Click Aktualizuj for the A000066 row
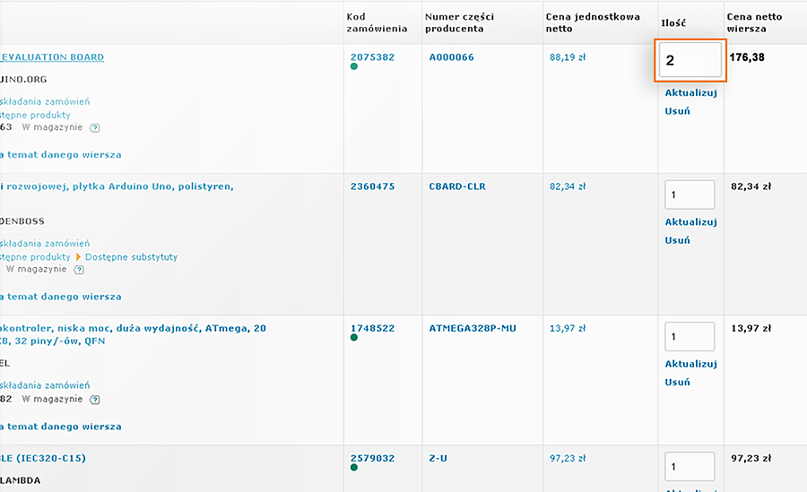Image resolution: width=807 pixels, height=492 pixels. [690, 92]
